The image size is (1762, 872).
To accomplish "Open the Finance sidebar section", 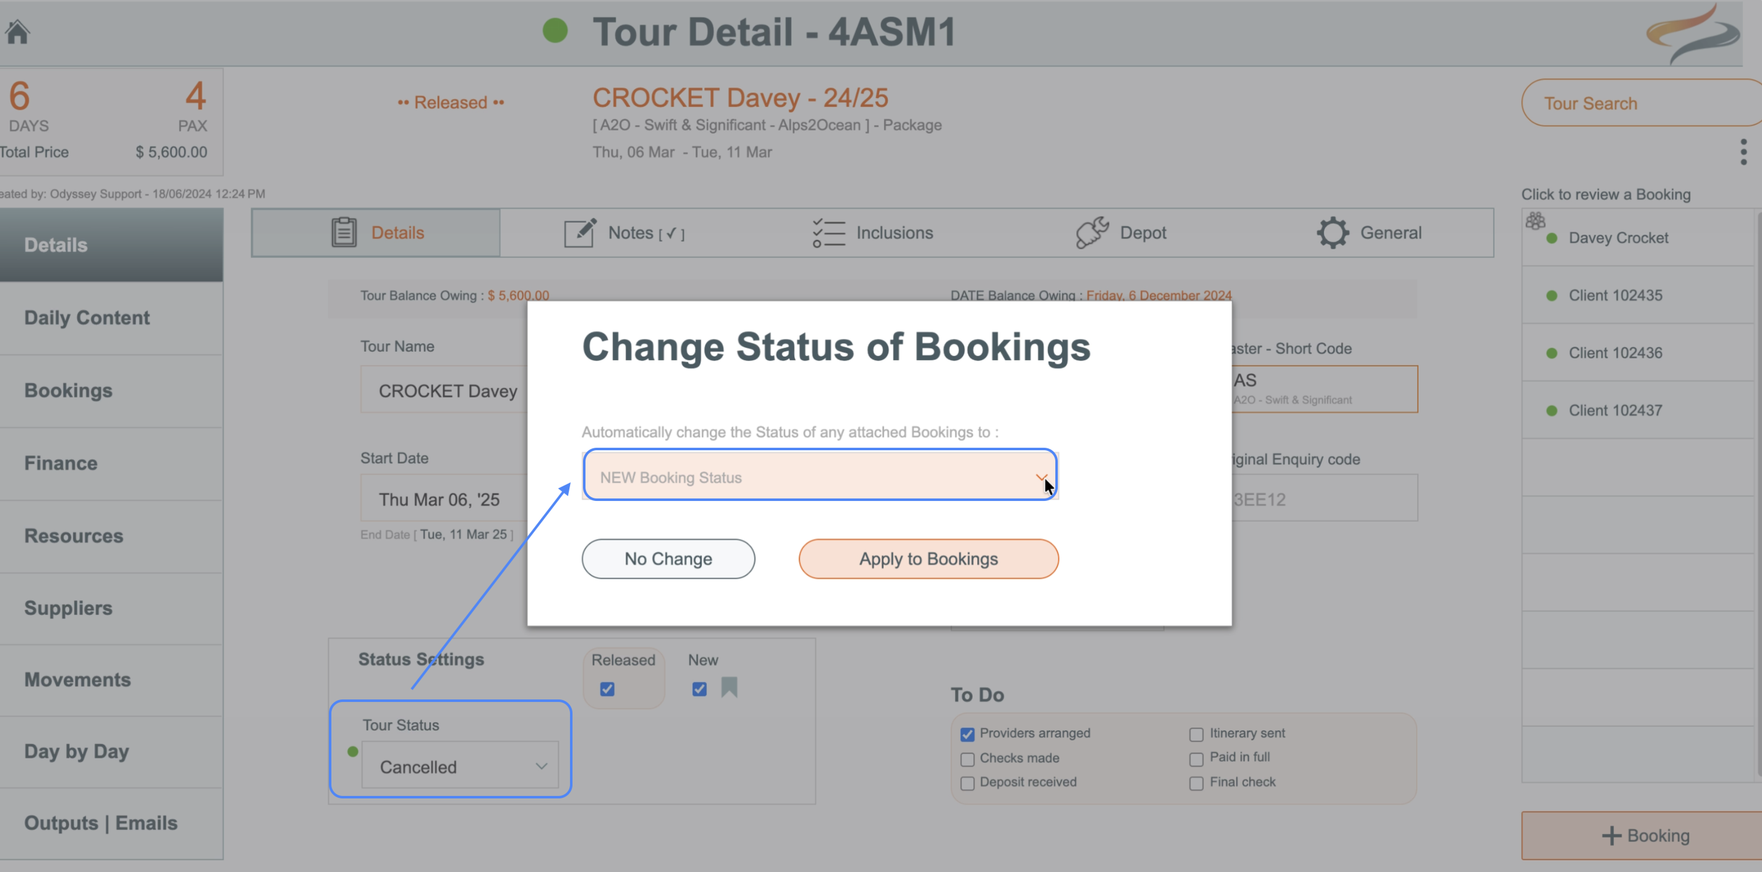I will coord(61,463).
